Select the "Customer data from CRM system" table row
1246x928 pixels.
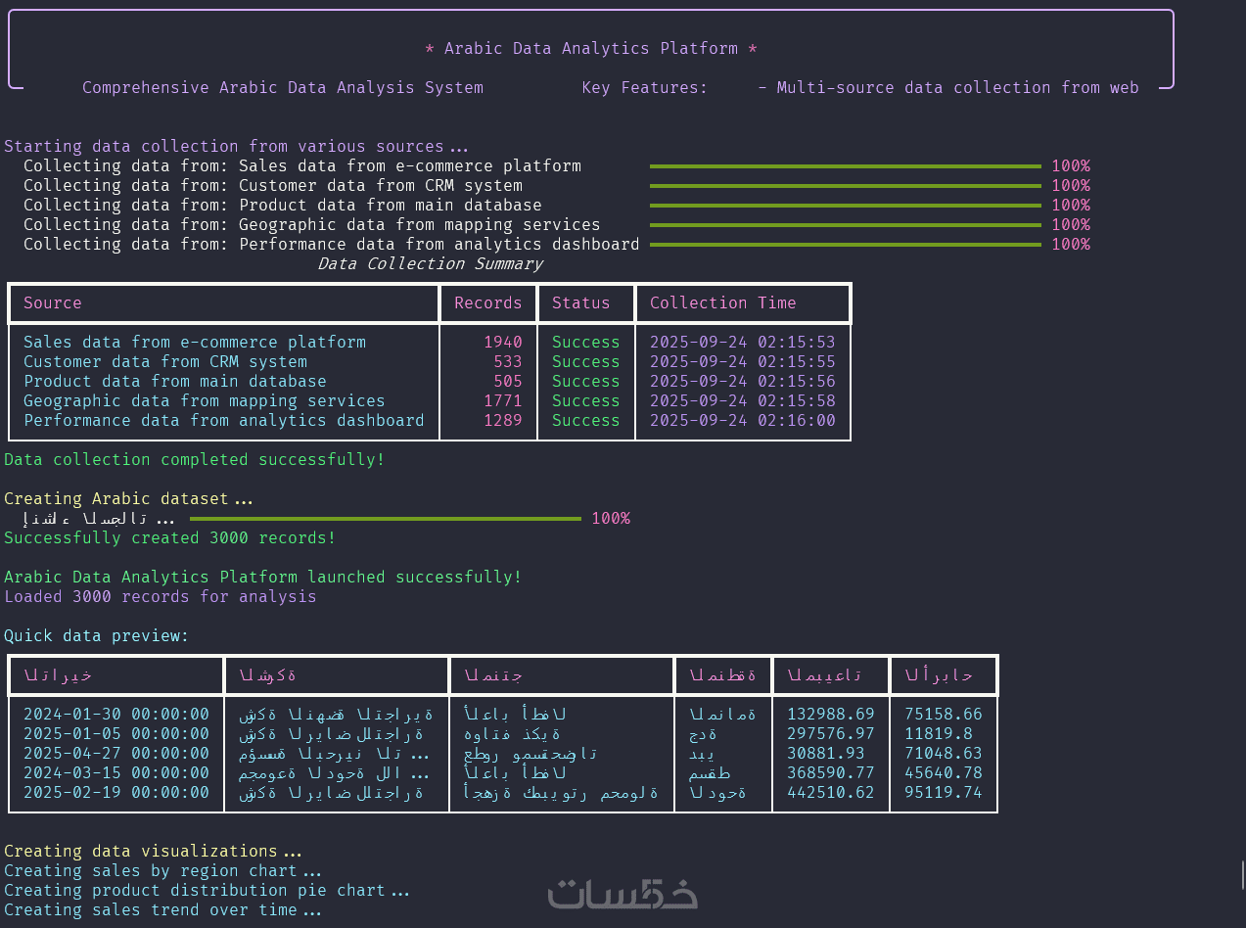164,362
